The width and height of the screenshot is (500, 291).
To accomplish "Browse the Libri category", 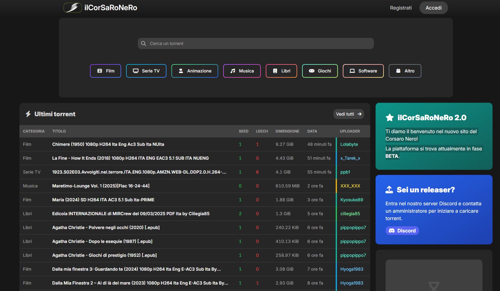I will [281, 71].
